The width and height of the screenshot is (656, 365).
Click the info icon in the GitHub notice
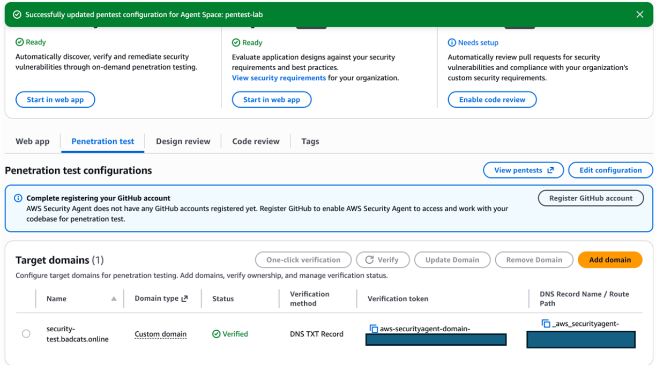click(18, 198)
